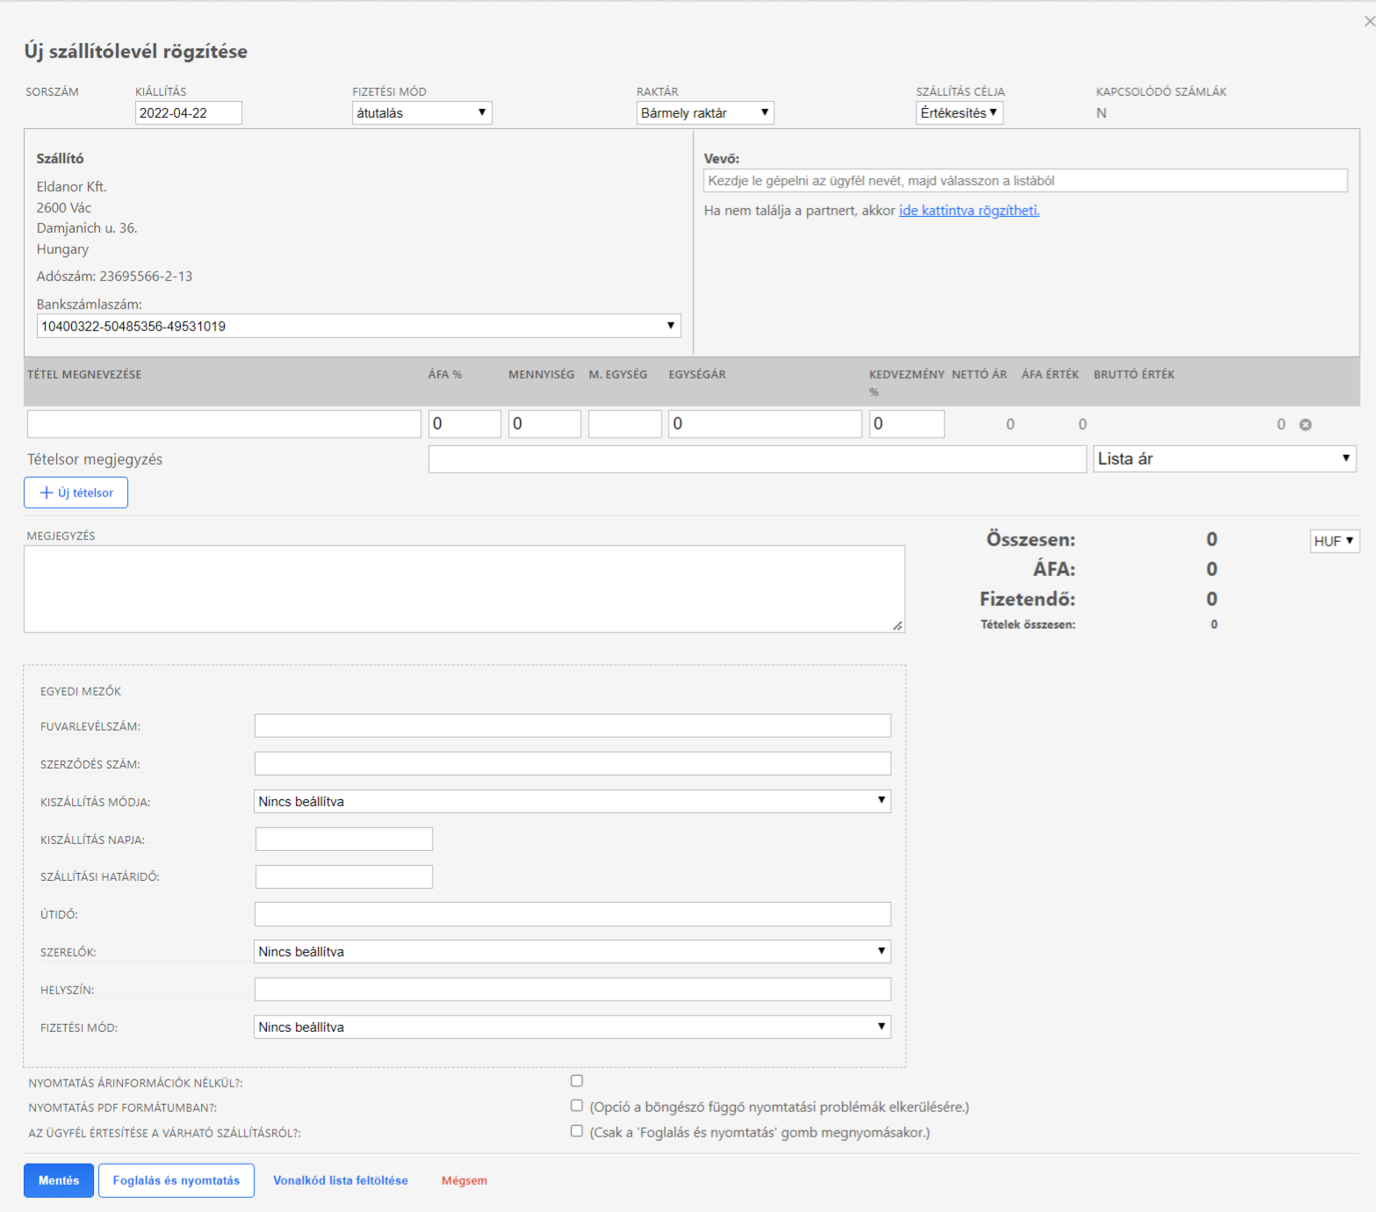This screenshot has width=1376, height=1212.
Task: Open the bank account number dropdown
Action: (x=358, y=326)
